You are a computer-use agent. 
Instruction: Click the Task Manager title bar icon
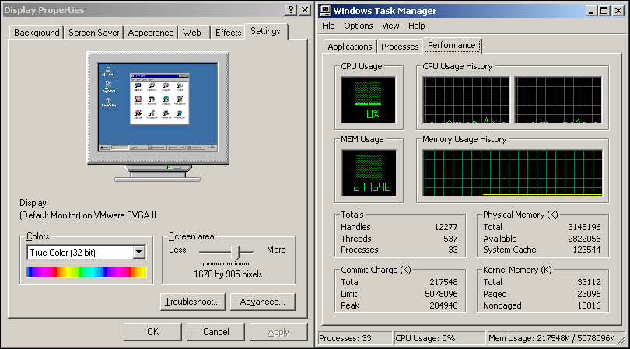[x=325, y=11]
